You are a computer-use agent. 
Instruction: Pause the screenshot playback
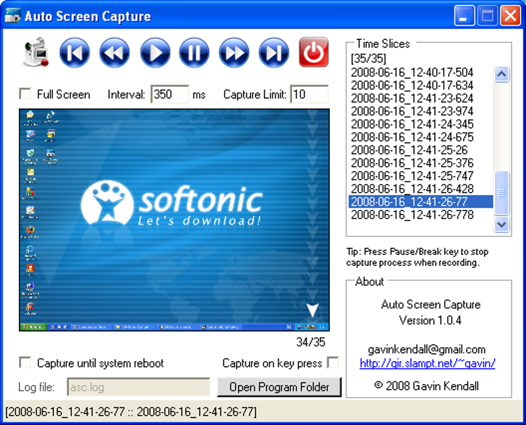(194, 52)
